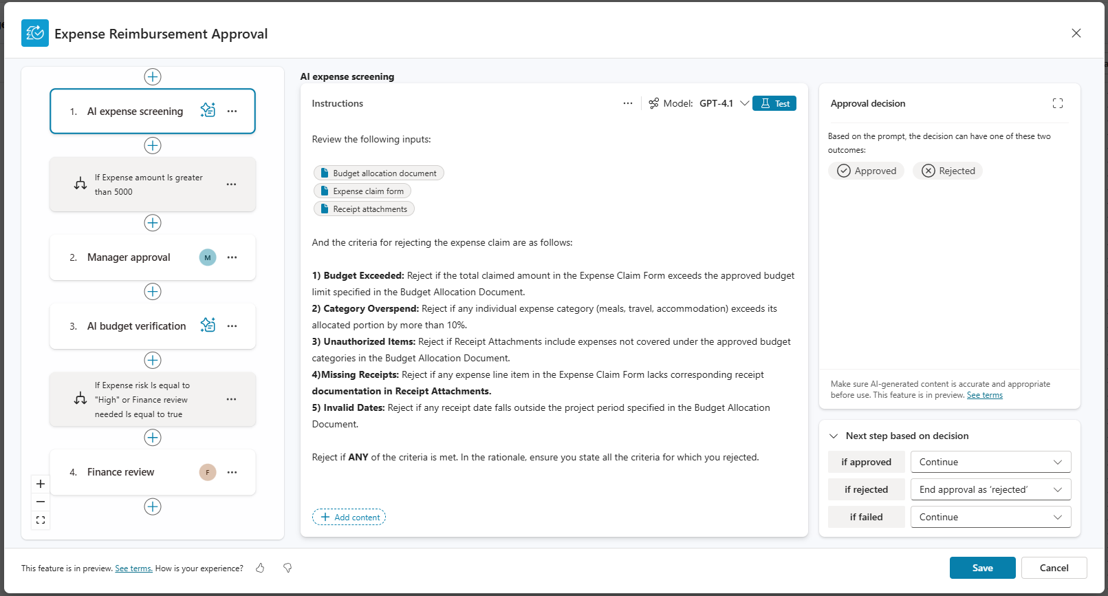Image resolution: width=1108 pixels, height=596 pixels.
Task: Open Instructions more options menu
Action: [x=627, y=103]
